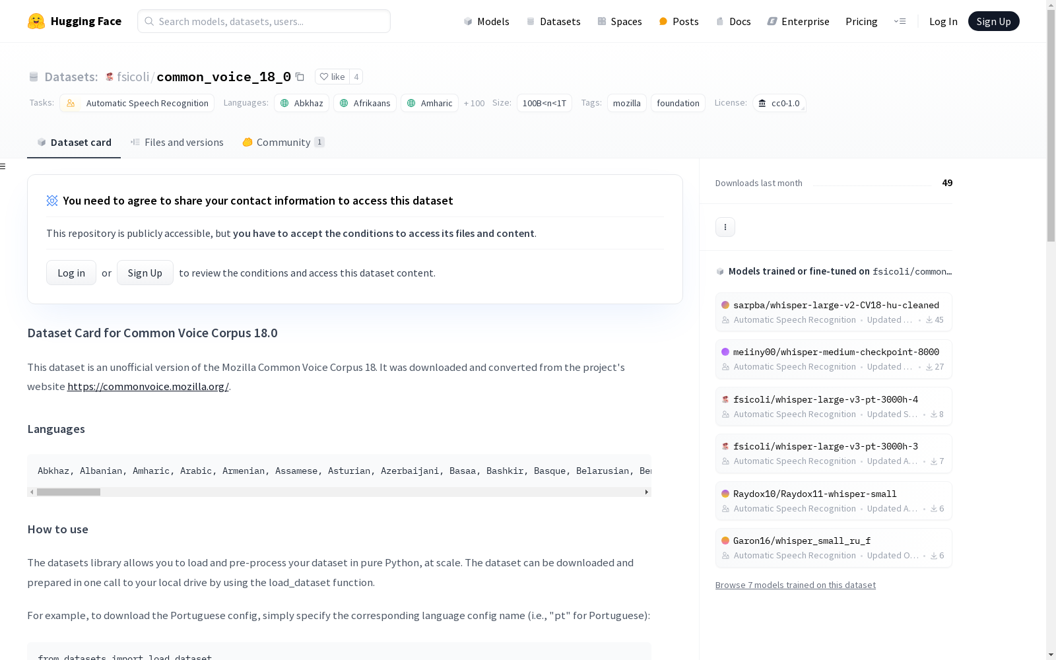Open the Spaces page in the navbar

[x=619, y=21]
